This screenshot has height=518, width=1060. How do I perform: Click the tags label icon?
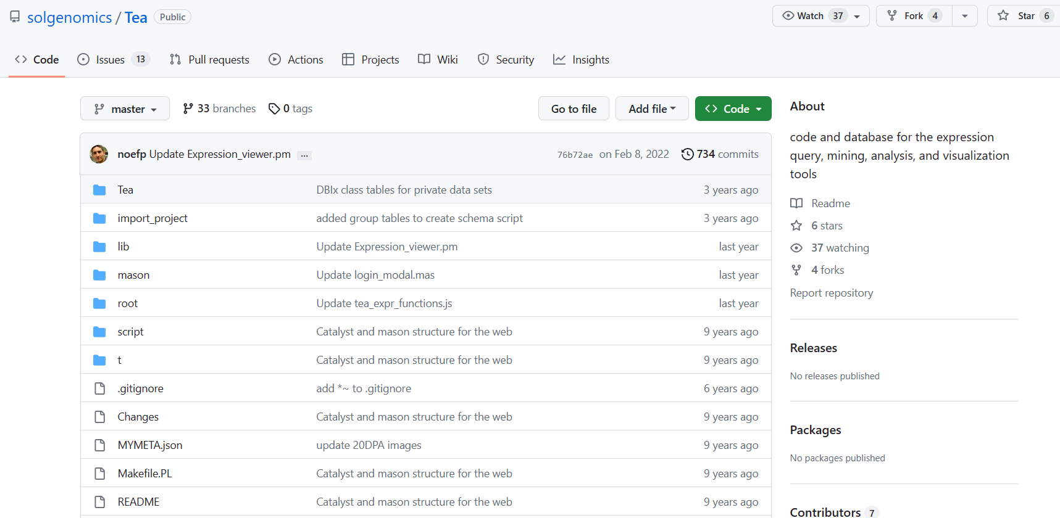coord(274,109)
